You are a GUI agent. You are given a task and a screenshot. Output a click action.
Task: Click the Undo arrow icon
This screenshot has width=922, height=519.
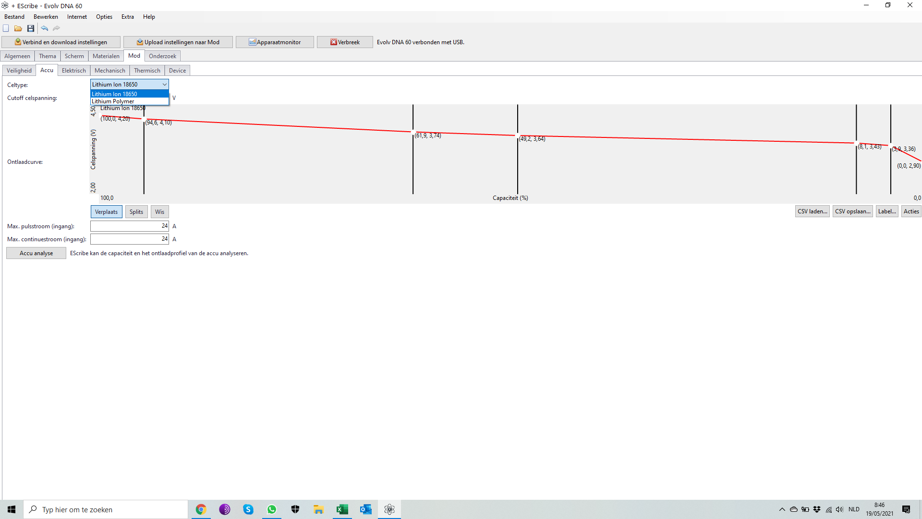click(x=44, y=28)
